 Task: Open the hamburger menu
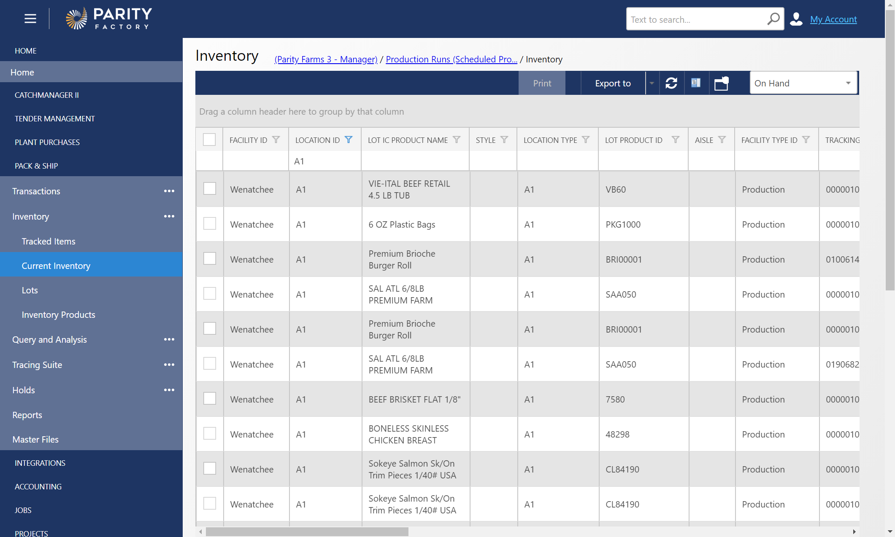[x=30, y=19]
